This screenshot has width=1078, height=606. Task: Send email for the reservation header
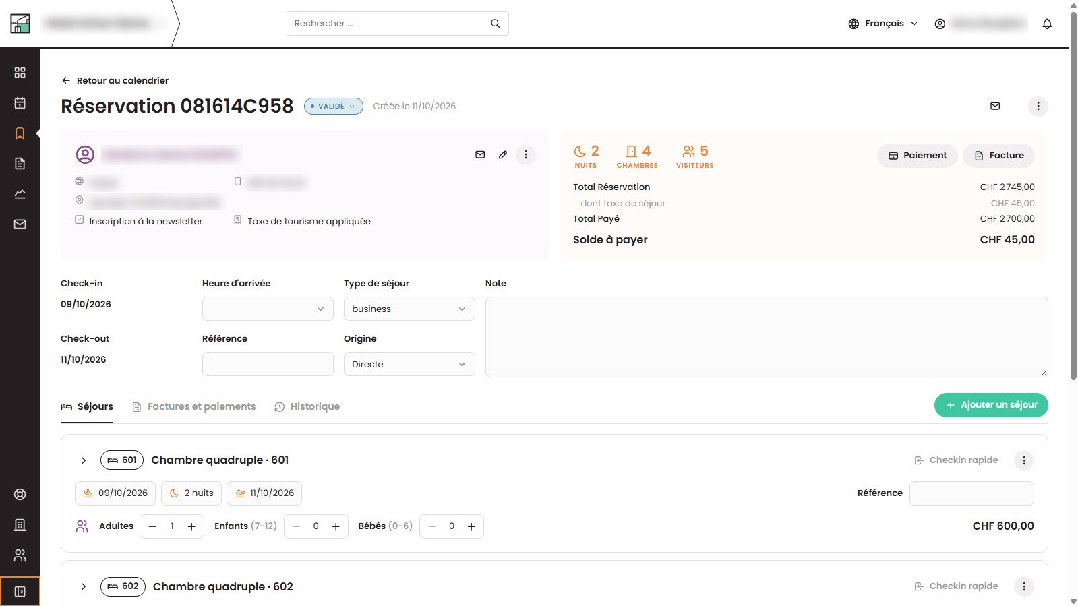point(995,106)
